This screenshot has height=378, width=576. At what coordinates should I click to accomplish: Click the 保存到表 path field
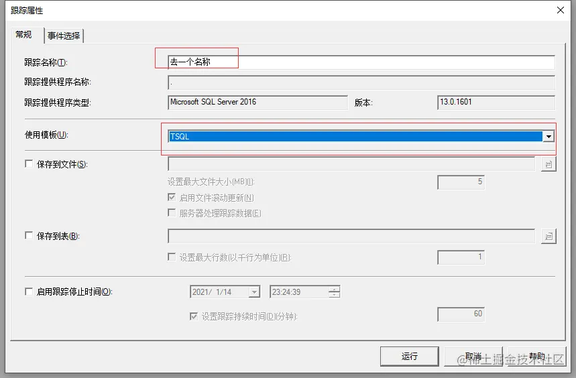tap(351, 236)
